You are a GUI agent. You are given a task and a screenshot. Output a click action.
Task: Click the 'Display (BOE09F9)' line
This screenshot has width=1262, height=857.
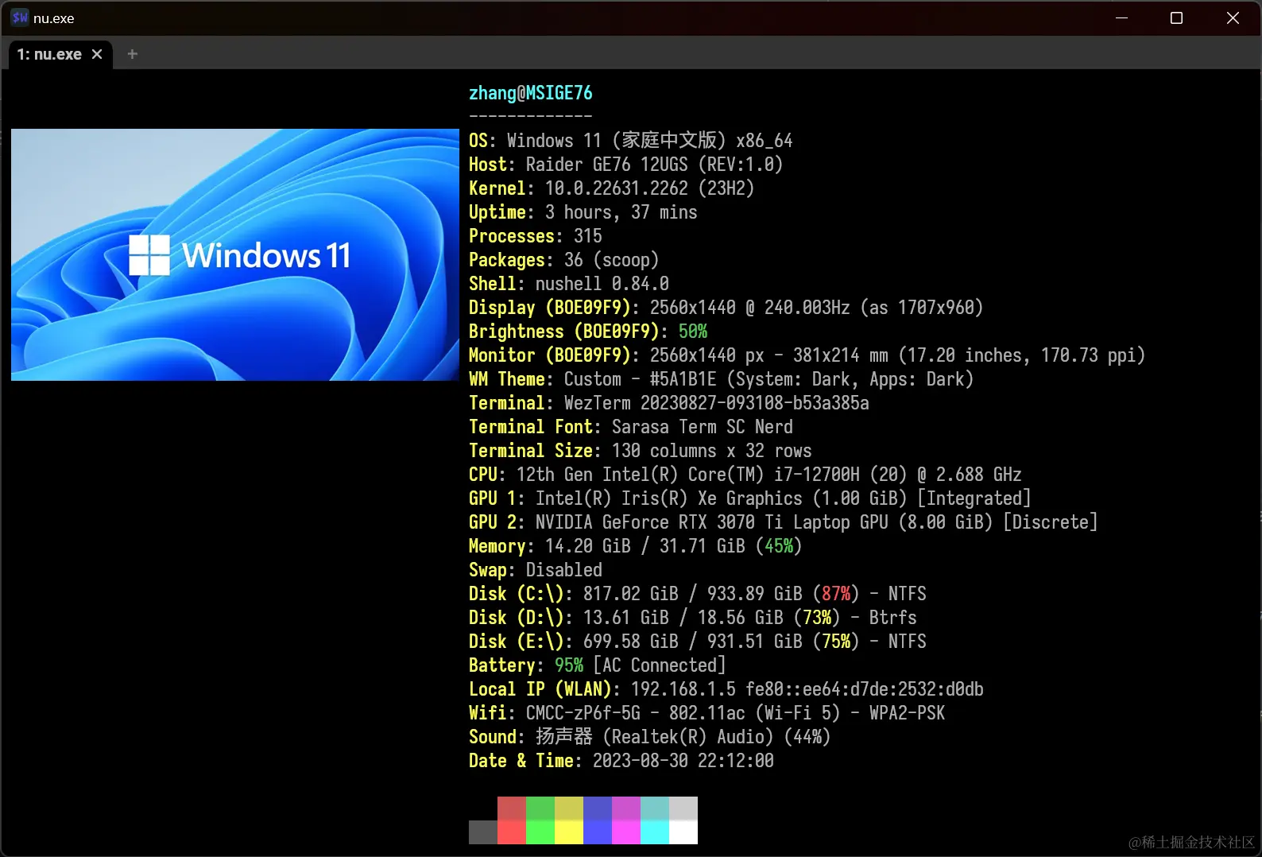tap(726, 308)
